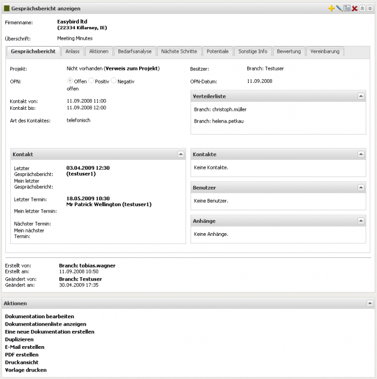Select the Negativ radio button
Screen dimensions: 377x379
pos(114,81)
